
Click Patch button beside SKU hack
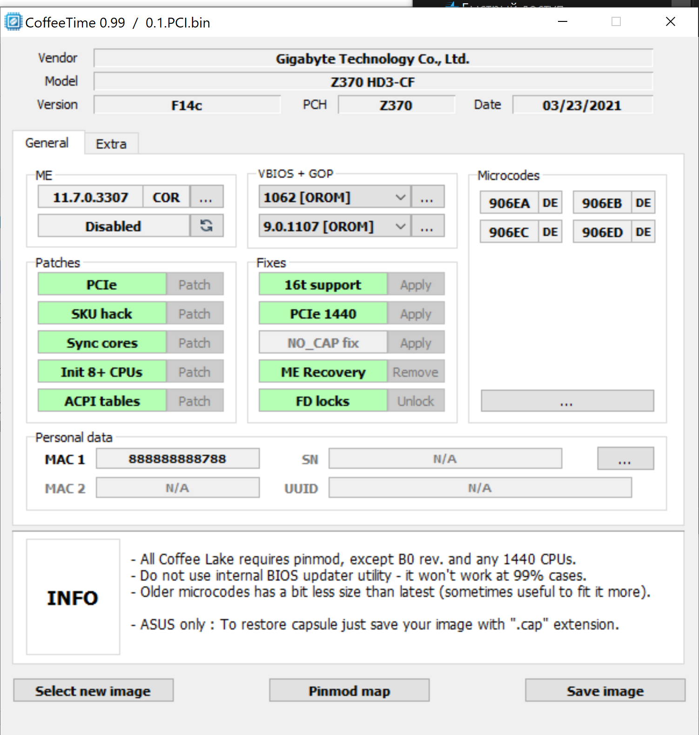(195, 313)
